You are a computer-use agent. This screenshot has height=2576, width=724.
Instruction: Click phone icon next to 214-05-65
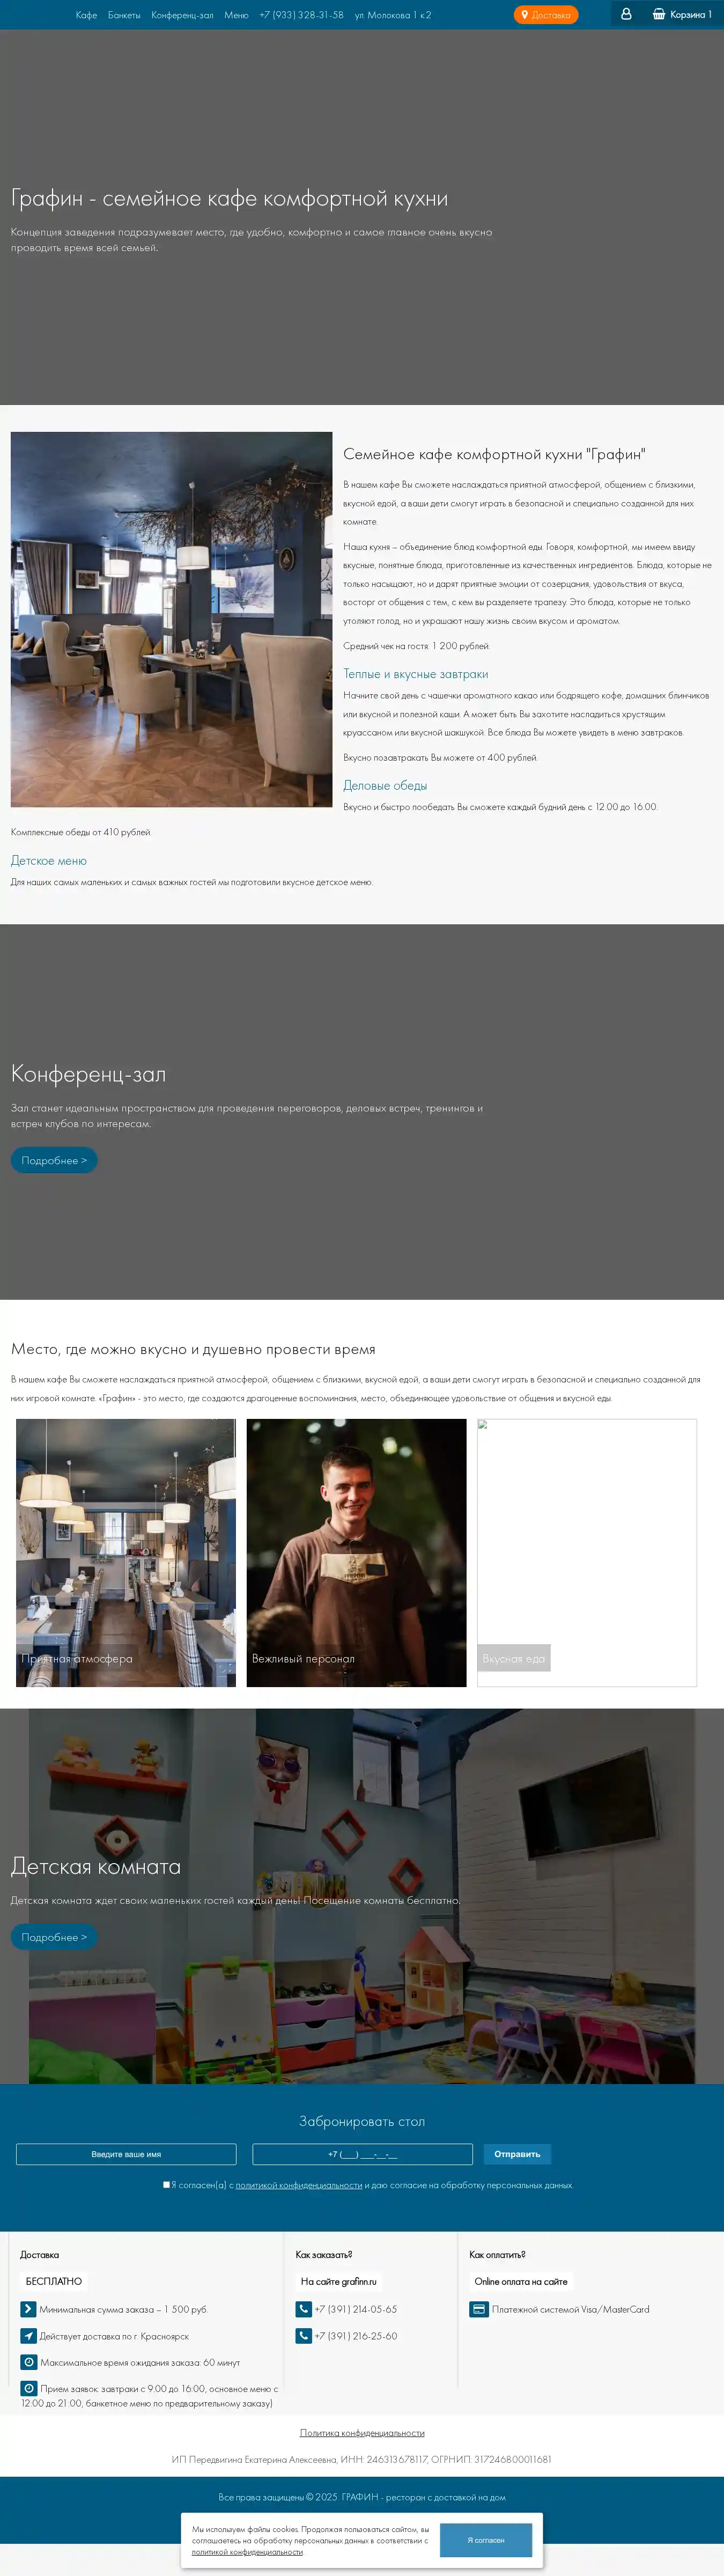[x=303, y=2309]
